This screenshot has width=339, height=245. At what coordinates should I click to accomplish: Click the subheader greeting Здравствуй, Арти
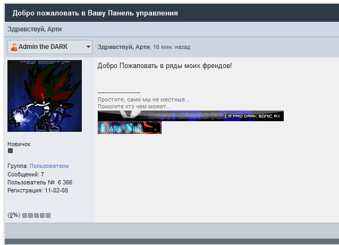[35, 29]
